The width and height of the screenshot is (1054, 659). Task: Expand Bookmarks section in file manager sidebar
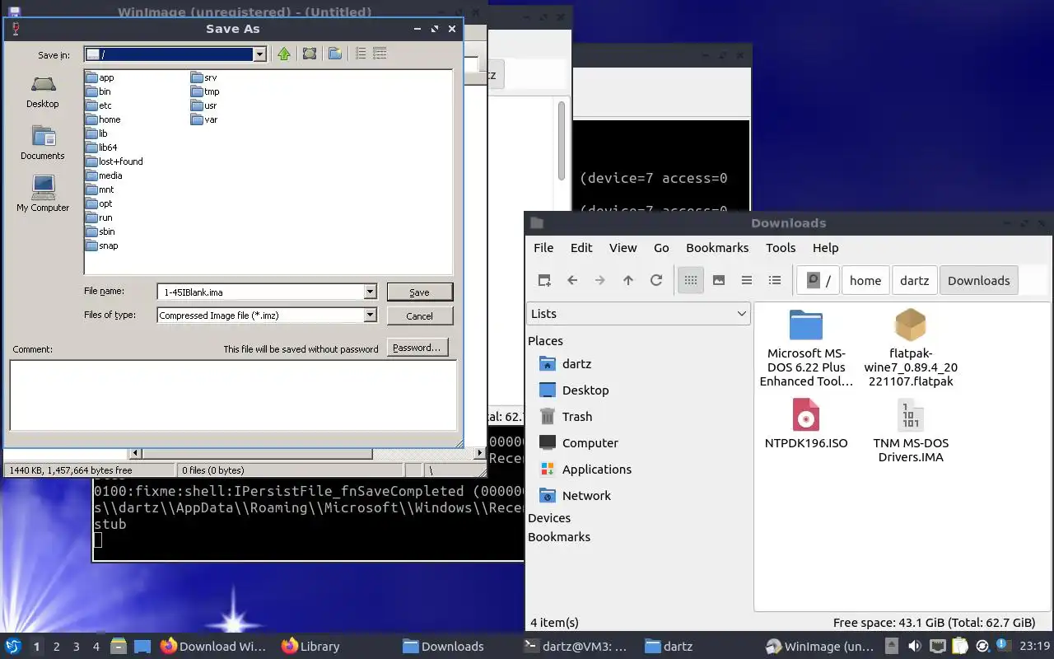click(559, 536)
